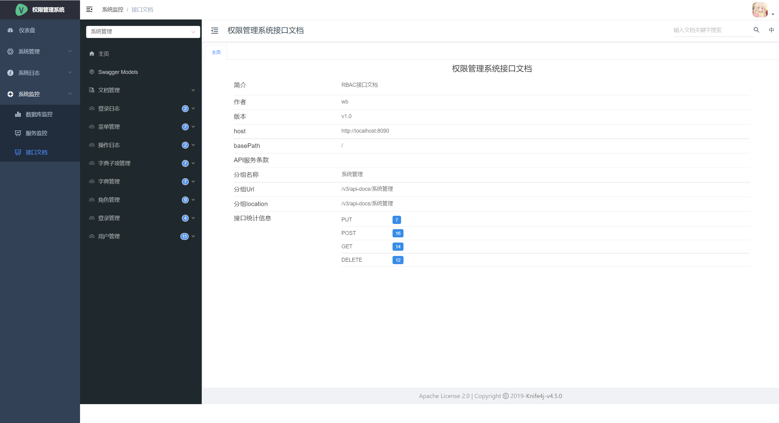Image resolution: width=779 pixels, height=423 pixels.
Task: Click the search magnifier icon
Action: 756,30
